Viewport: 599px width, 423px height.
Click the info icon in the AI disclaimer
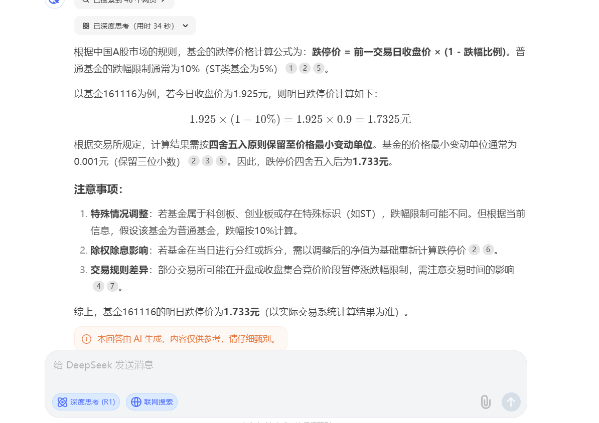tap(87, 339)
